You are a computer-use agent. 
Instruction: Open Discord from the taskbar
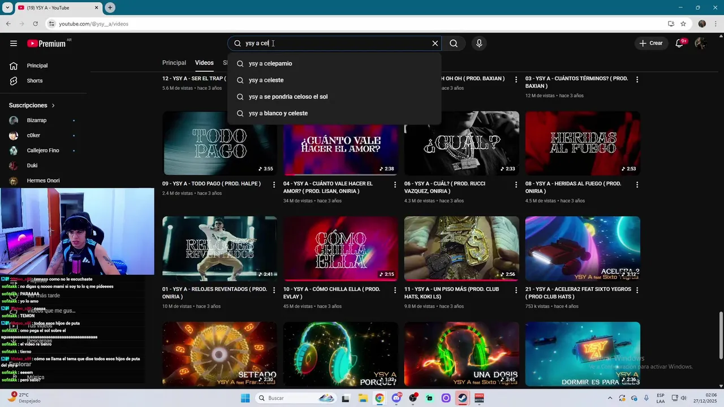tap(396, 398)
